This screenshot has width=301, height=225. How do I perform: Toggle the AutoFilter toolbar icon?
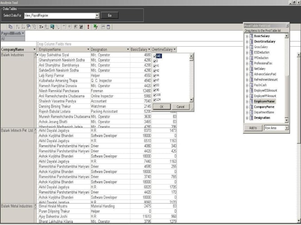(28, 27)
